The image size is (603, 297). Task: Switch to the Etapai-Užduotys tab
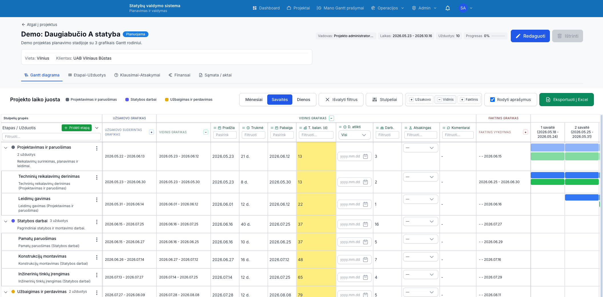pos(87,75)
